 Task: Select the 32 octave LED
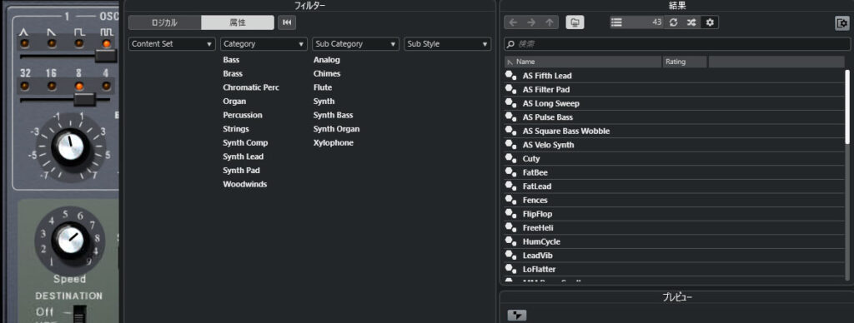point(24,86)
